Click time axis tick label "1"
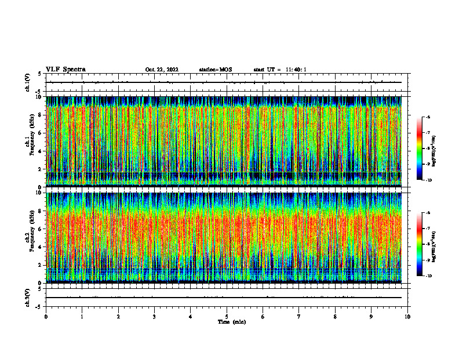This screenshot has width=459, height=355. point(82,317)
